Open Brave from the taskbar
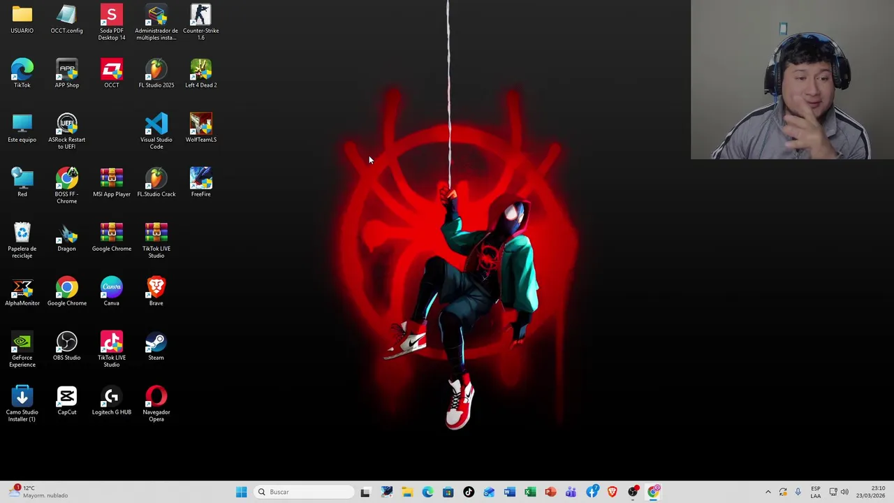894x503 pixels. pyautogui.click(x=613, y=492)
